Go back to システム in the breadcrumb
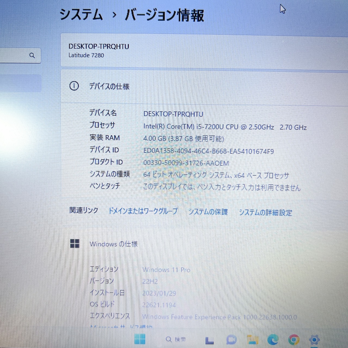Screen dimensions: 348x348 coord(81,14)
